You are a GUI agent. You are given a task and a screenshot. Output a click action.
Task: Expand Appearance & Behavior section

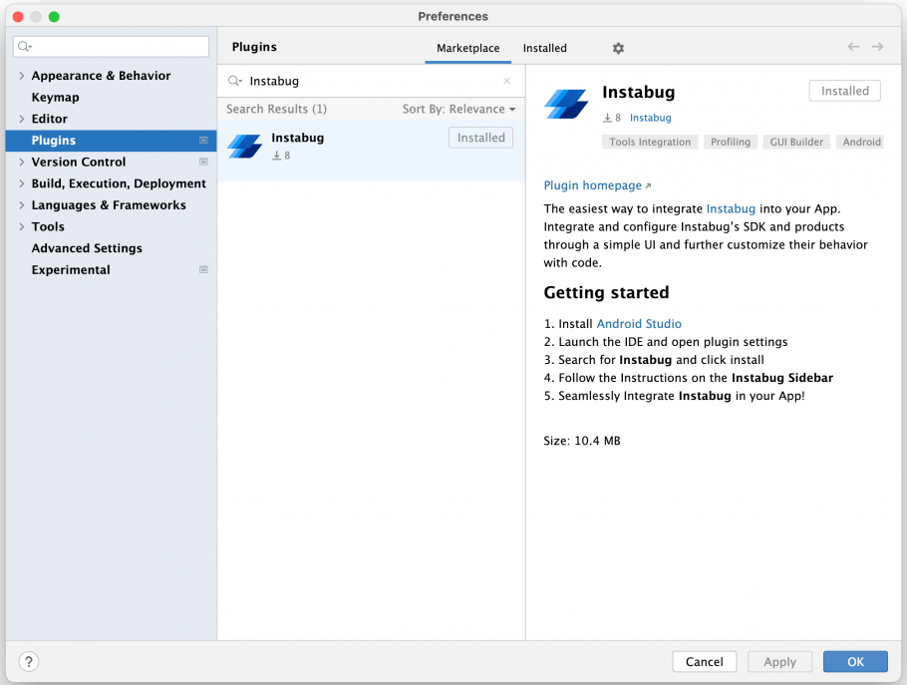pyautogui.click(x=21, y=76)
